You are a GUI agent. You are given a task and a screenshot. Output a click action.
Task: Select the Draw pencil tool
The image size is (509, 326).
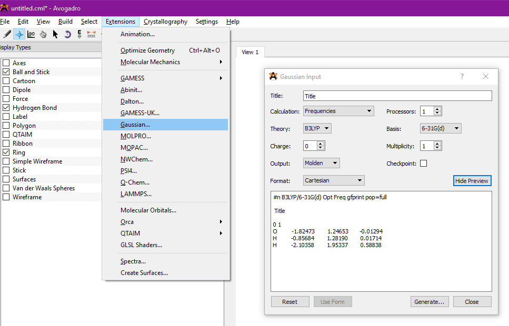(x=7, y=34)
